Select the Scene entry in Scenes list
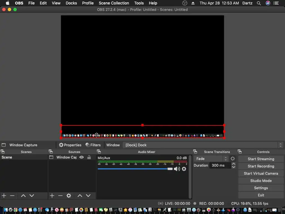This screenshot has height=214, width=285. coord(24,157)
